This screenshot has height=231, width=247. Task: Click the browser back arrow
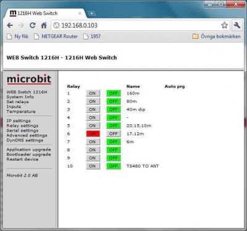(10, 25)
